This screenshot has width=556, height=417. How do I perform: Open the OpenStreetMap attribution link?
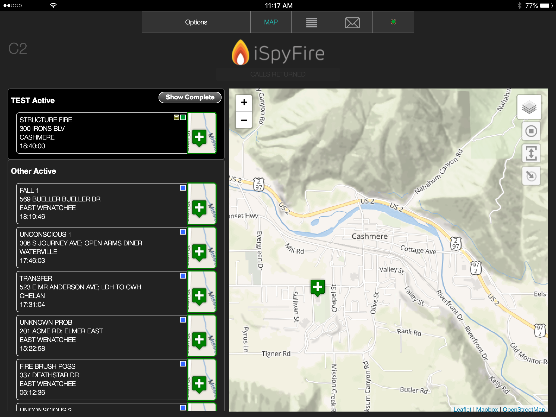click(x=524, y=409)
